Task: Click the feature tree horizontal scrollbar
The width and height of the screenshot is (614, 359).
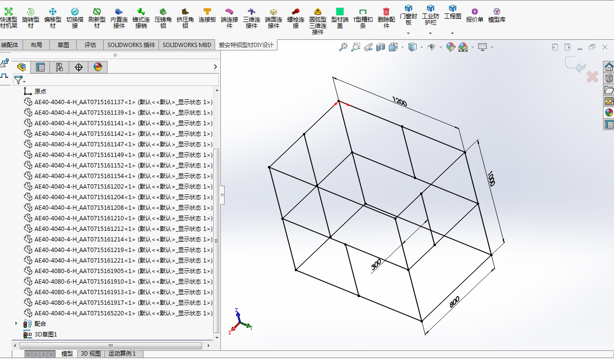Action: coord(111,345)
